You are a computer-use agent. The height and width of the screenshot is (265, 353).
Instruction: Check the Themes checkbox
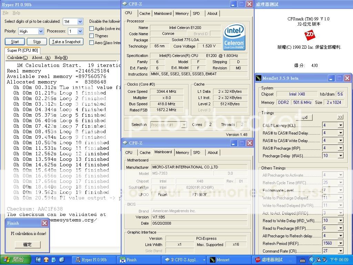[92, 36]
